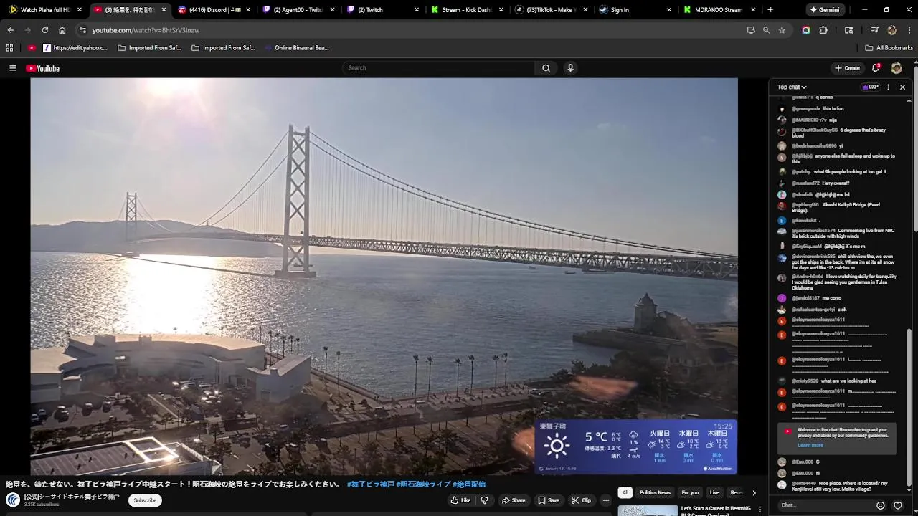The image size is (918, 516).
Task: Open the YouTube bookmark icon in bookmarks bar
Action: point(32,48)
